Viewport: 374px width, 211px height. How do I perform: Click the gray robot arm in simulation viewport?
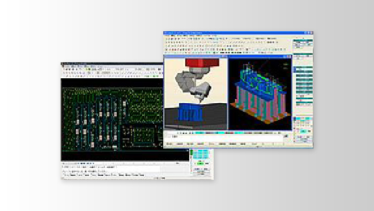click(193, 85)
